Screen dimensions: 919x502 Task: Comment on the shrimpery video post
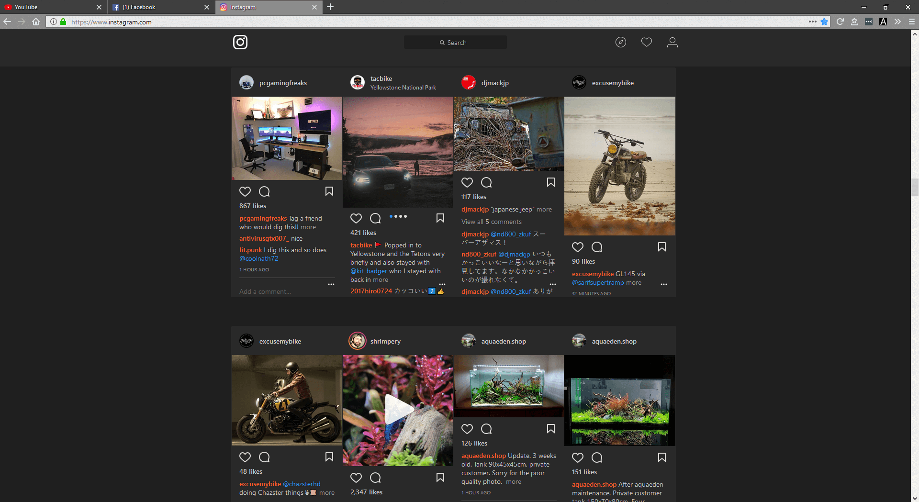(375, 478)
